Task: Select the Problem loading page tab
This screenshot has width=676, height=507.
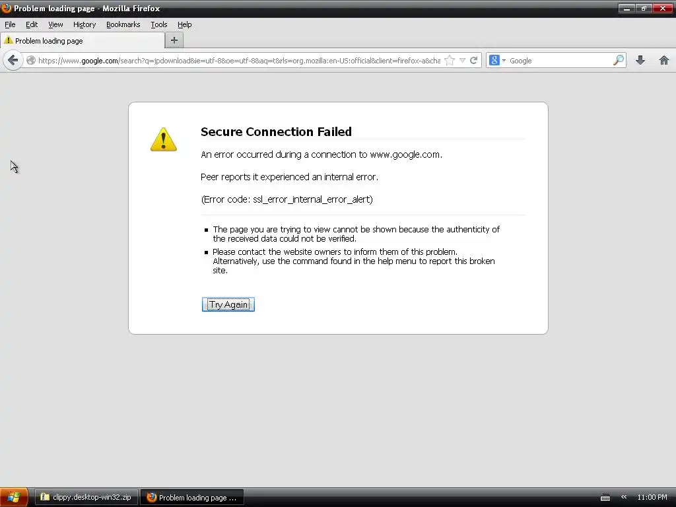Action: point(83,41)
